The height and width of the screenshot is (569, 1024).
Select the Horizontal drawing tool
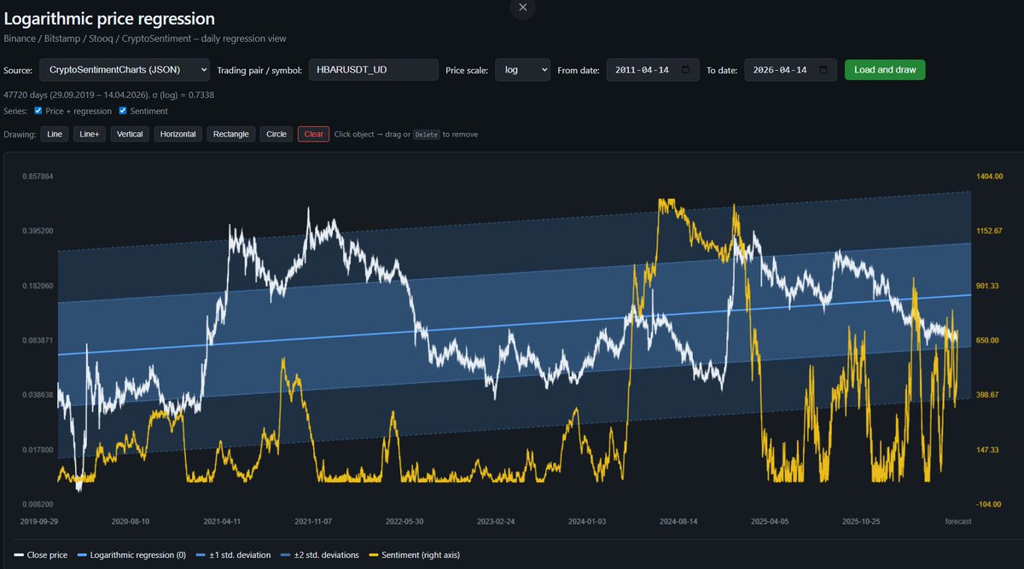(177, 134)
